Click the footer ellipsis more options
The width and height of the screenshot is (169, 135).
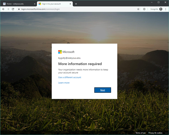166,133
